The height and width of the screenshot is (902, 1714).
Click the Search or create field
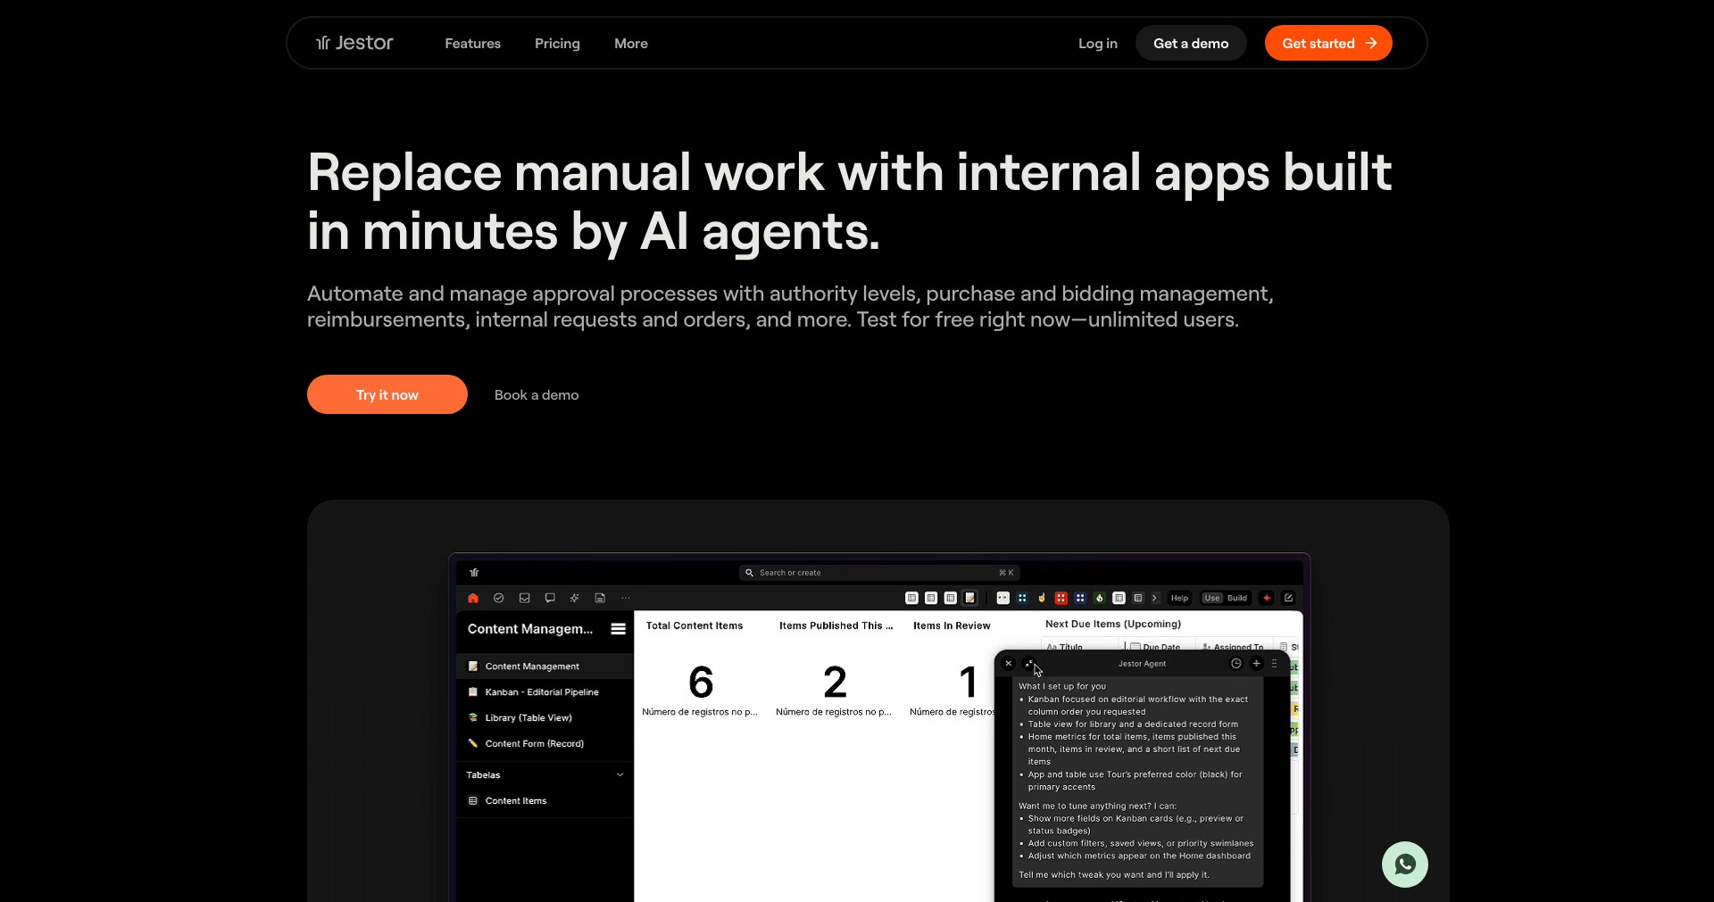(x=879, y=573)
